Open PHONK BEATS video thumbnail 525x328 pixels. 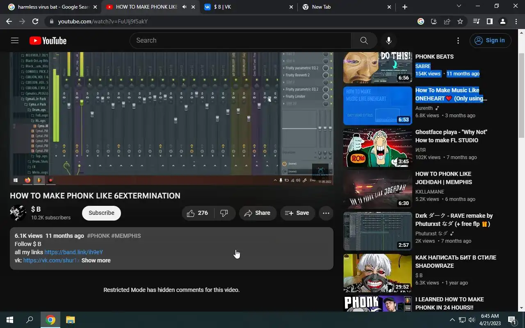click(x=377, y=68)
